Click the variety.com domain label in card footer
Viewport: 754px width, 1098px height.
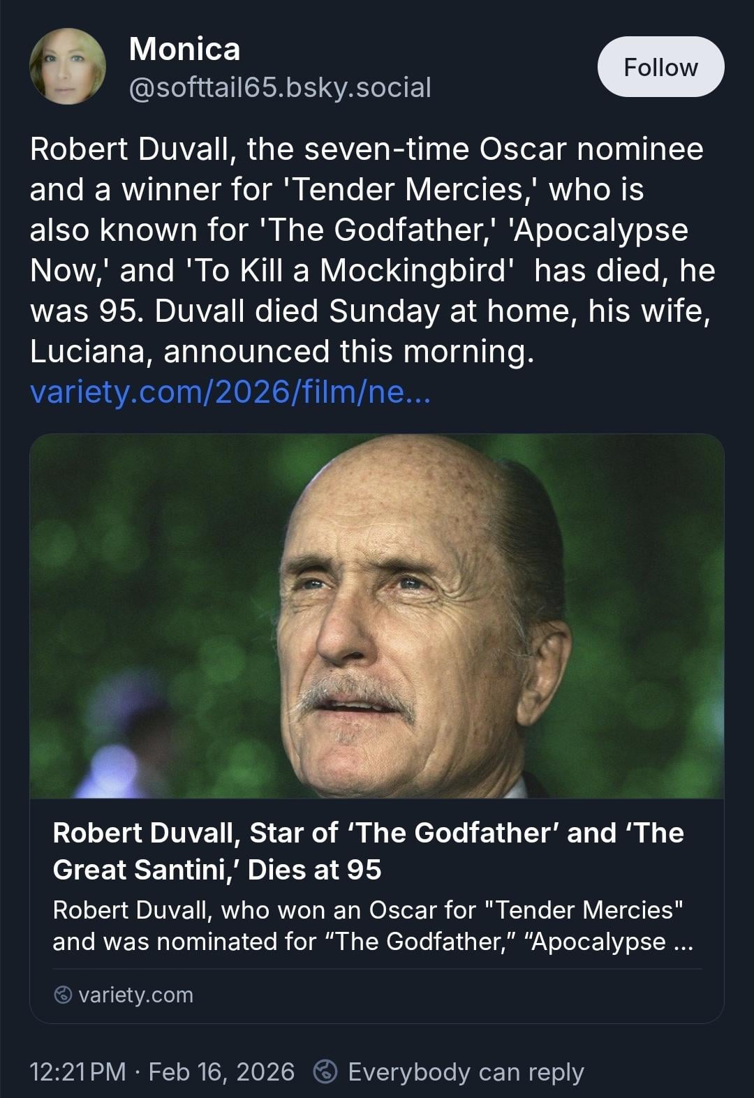[x=135, y=995]
